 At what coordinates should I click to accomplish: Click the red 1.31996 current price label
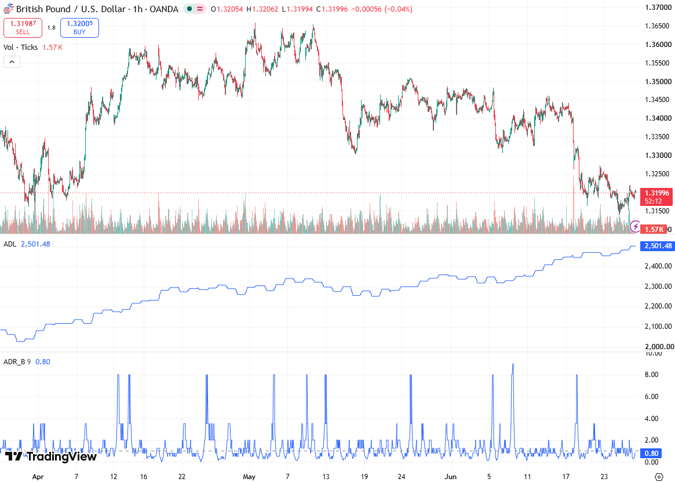pos(656,197)
